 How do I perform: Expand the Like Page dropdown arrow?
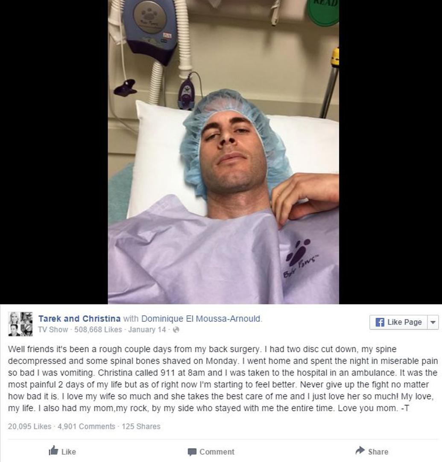433,322
